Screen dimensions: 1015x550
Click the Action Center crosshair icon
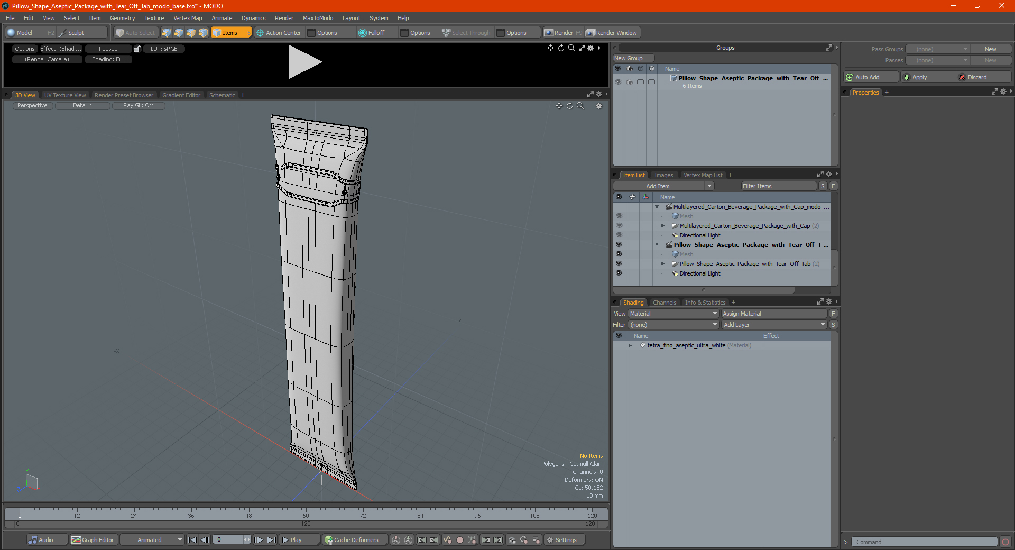(x=260, y=33)
